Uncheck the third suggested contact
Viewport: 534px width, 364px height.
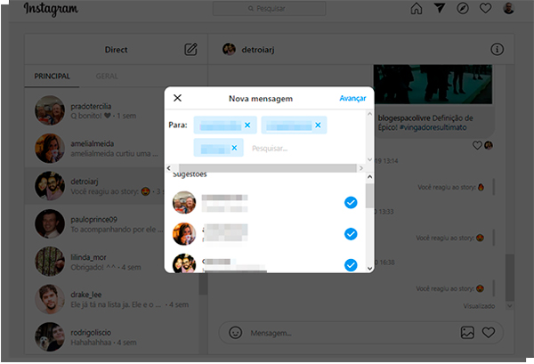[351, 265]
